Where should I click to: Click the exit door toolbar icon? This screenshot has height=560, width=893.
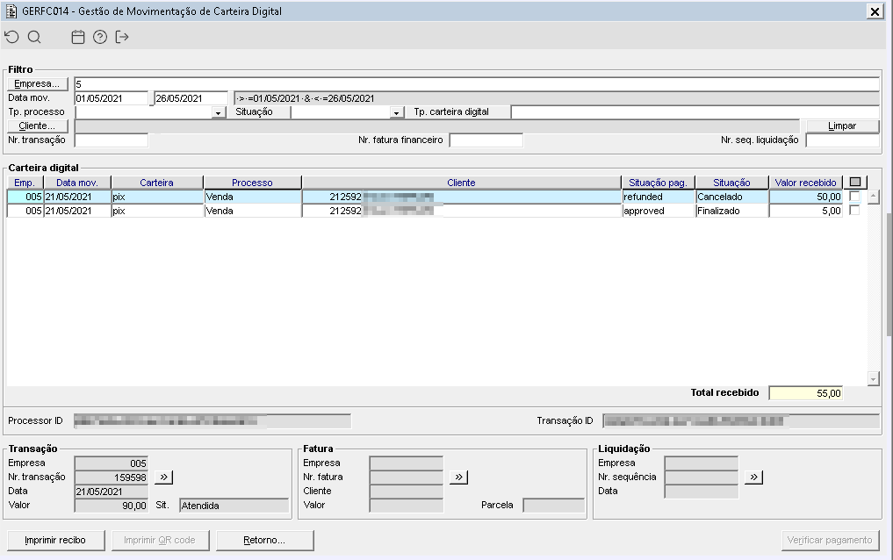122,37
